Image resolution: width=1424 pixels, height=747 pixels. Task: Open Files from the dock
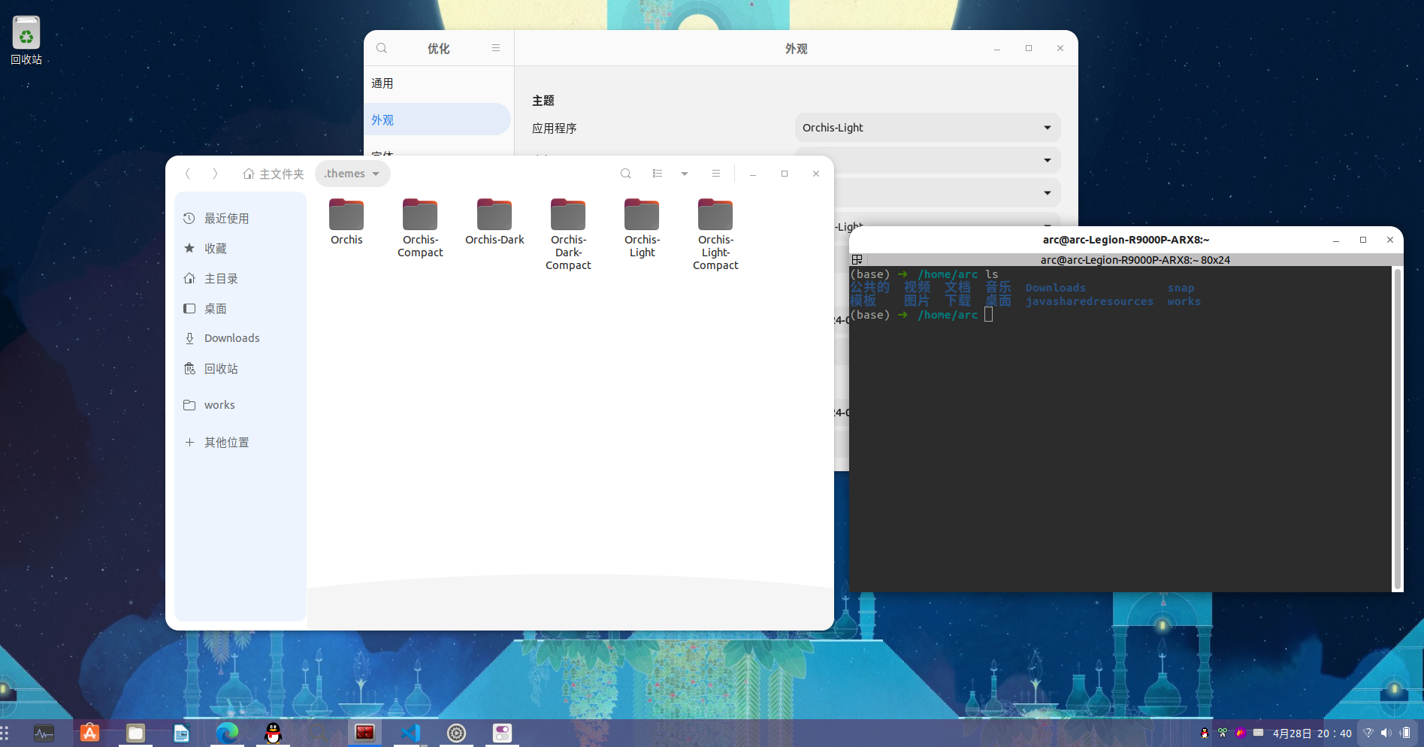pos(136,733)
